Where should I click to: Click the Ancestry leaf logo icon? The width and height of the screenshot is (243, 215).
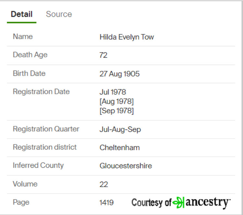click(179, 203)
